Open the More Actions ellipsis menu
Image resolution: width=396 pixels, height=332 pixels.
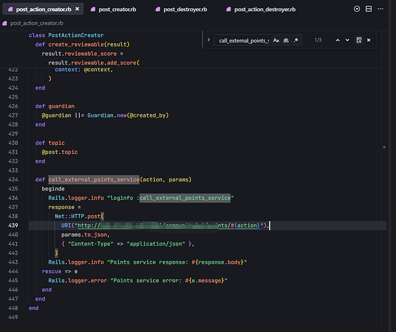pos(380,9)
